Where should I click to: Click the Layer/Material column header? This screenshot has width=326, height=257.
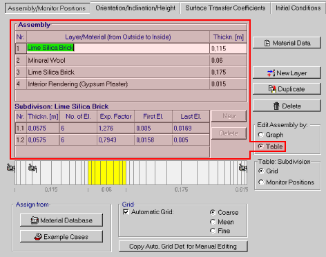tap(118, 37)
